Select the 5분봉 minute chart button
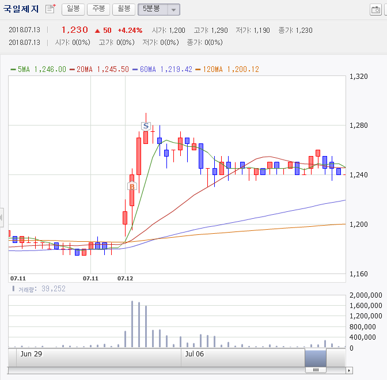The height and width of the screenshot is (380, 387). coord(153,9)
